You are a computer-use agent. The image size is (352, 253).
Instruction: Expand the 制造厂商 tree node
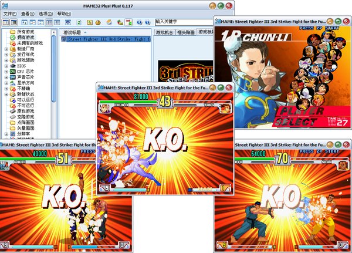[x=6, y=49]
